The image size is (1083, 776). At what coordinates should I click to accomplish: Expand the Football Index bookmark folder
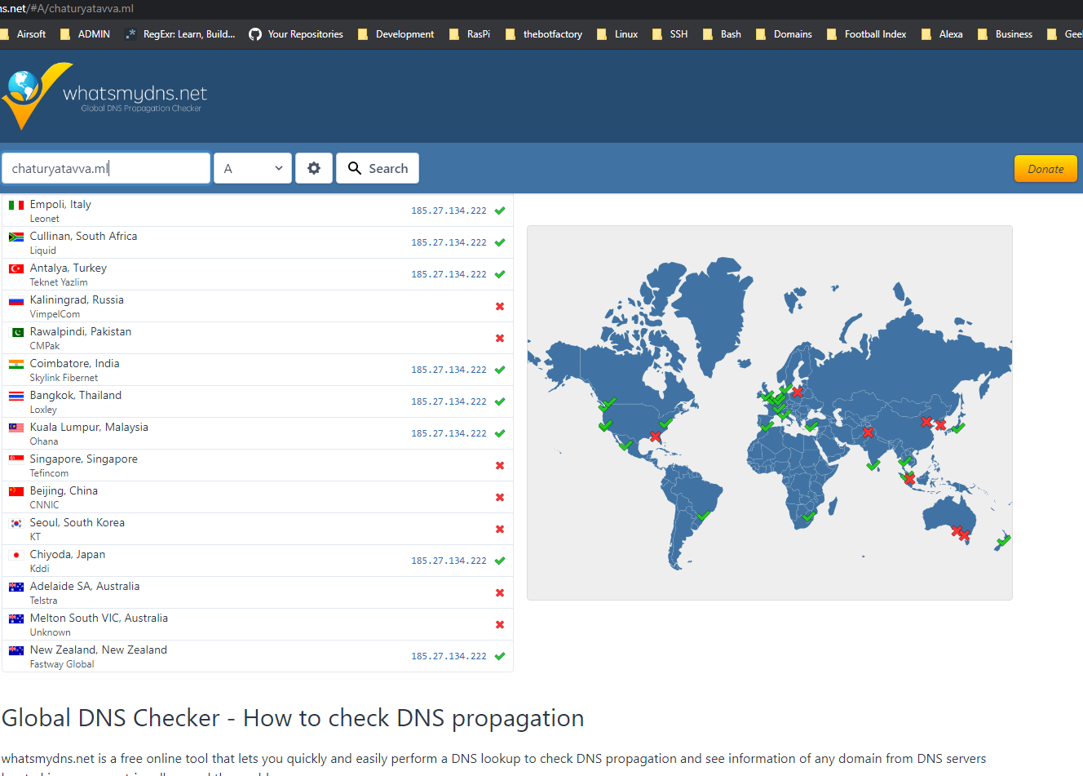tap(866, 34)
